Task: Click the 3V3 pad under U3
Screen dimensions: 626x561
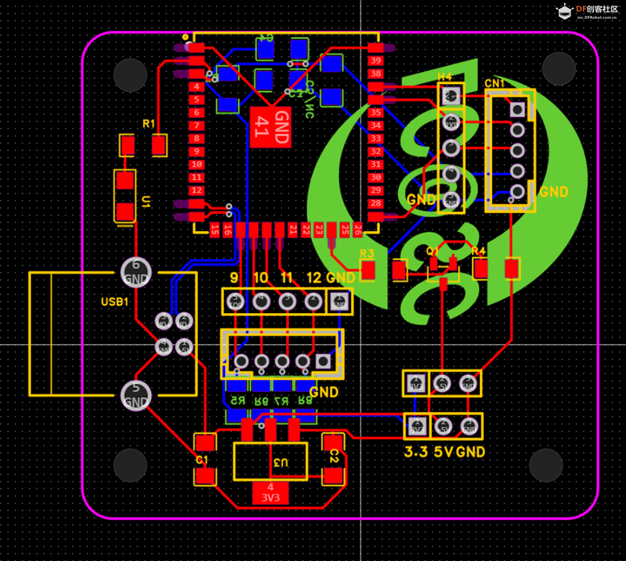Action: (269, 492)
